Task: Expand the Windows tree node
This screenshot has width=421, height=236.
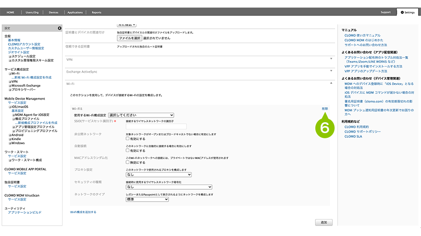Action: tap(10, 143)
